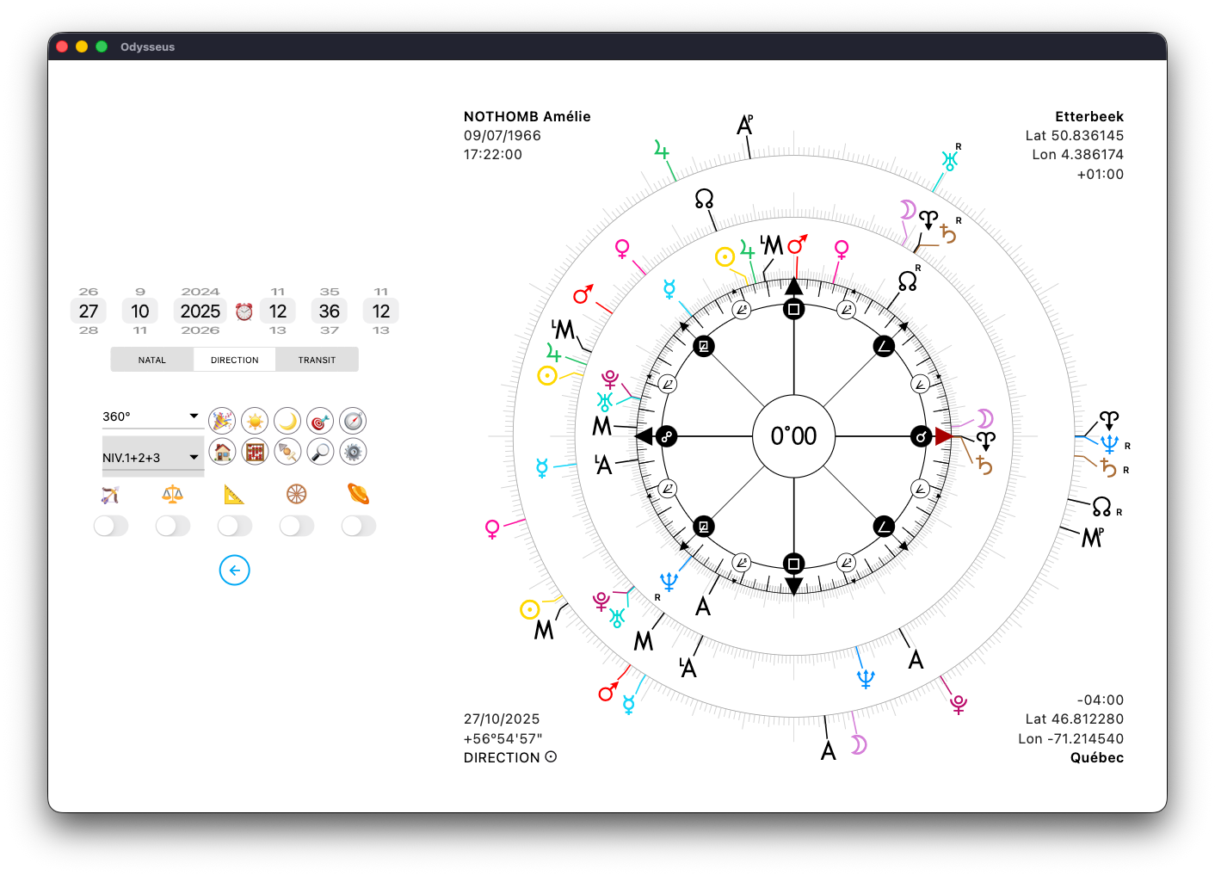Enable the switch under the balance scales icon
The width and height of the screenshot is (1215, 876).
click(173, 526)
